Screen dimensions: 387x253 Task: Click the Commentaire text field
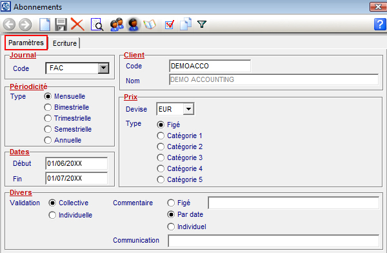293,203
